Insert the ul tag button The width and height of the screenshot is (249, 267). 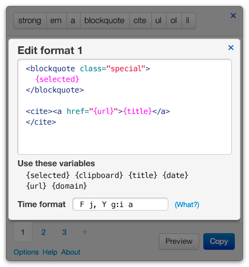(158, 21)
